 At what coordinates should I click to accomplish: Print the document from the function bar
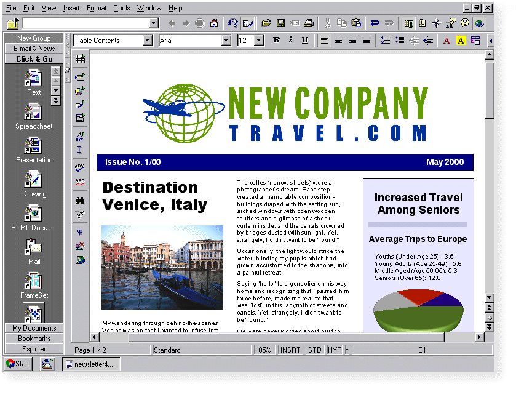(x=308, y=23)
